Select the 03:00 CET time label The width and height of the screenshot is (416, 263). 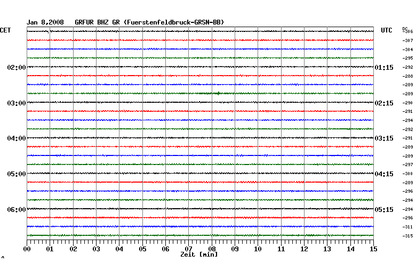point(17,103)
